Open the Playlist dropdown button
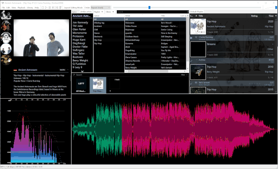The image size is (278, 169). (x=98, y=12)
